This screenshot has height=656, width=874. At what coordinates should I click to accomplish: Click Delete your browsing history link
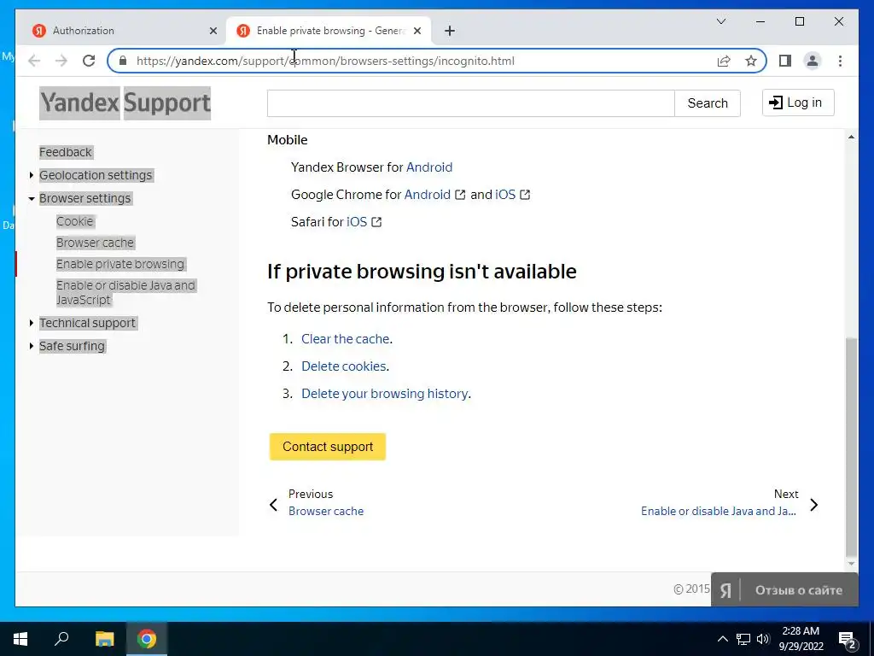click(x=385, y=393)
